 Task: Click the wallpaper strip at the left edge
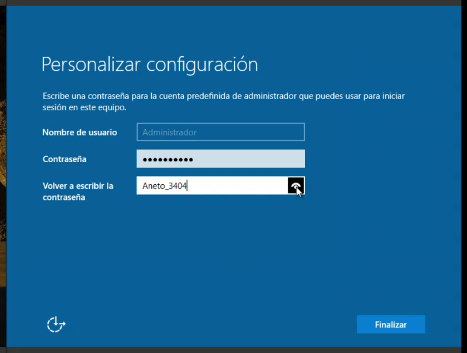click(x=3, y=167)
